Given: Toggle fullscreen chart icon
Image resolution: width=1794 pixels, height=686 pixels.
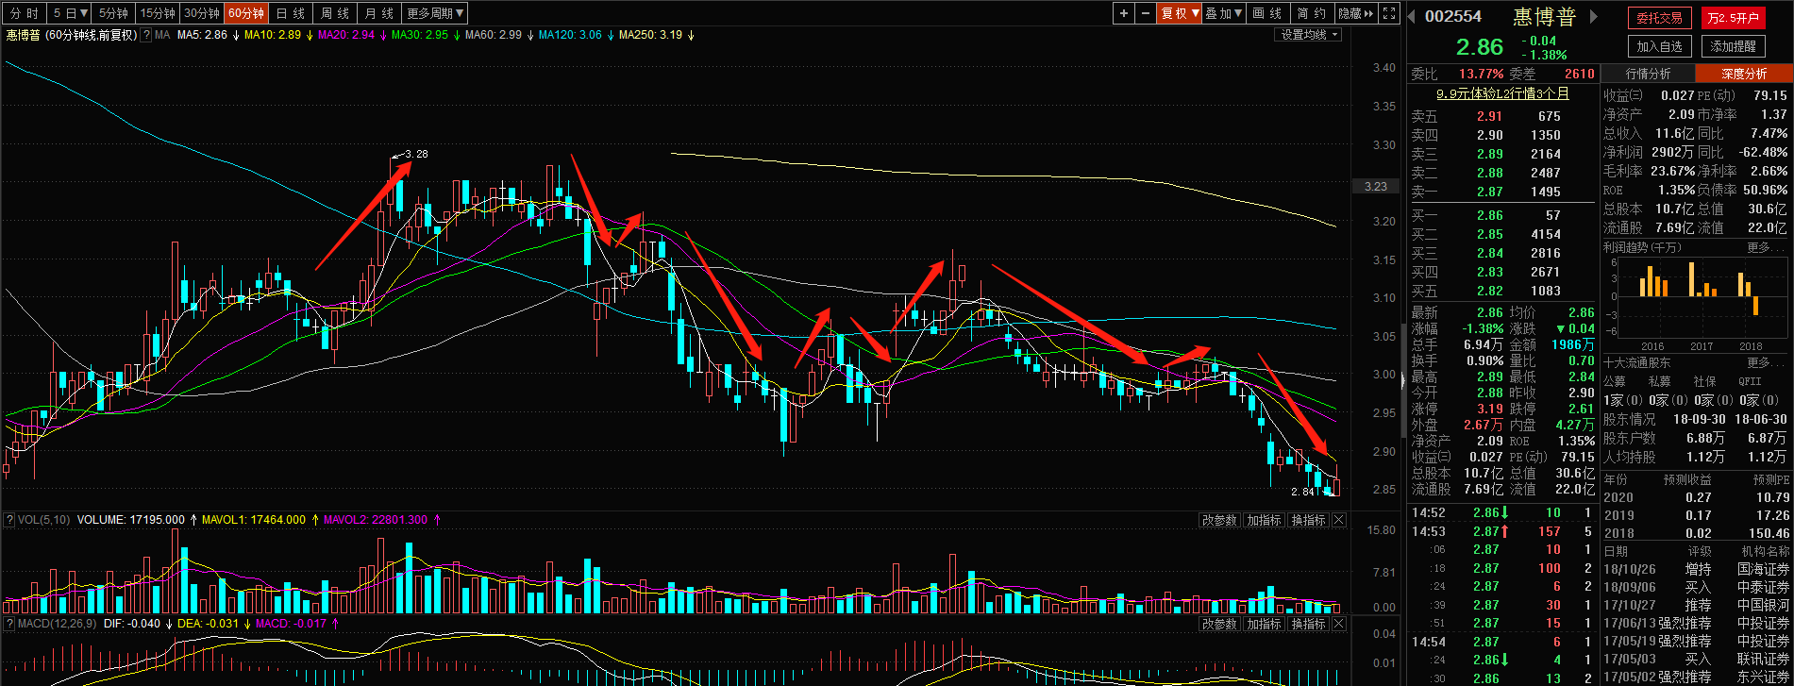Looking at the screenshot, I should coord(1388,13).
